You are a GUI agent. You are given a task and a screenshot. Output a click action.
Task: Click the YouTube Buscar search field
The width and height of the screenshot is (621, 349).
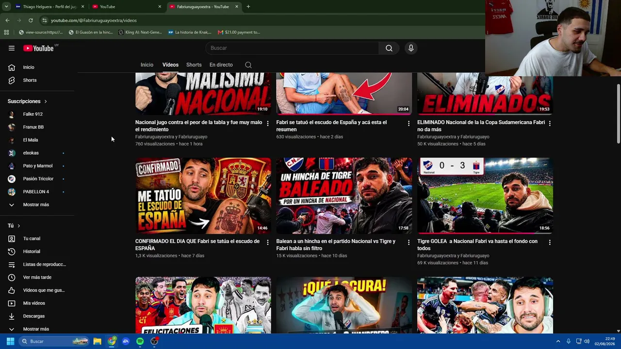pyautogui.click(x=292, y=48)
